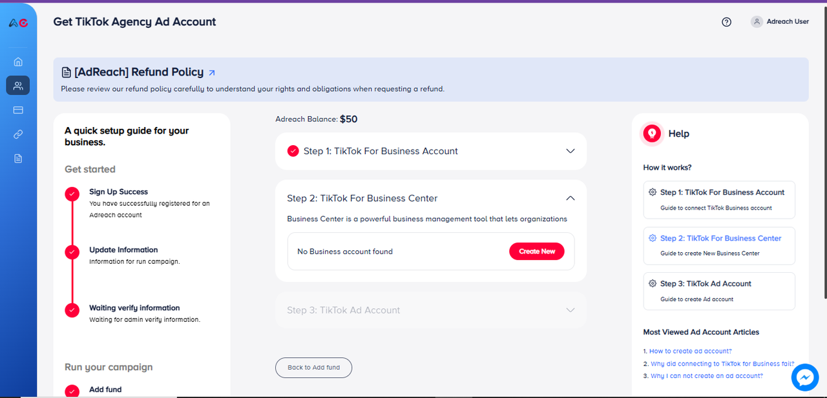Image resolution: width=827 pixels, height=398 pixels.
Task: Expand Step 3 TikTok Ad Account chevron
Action: click(x=570, y=310)
